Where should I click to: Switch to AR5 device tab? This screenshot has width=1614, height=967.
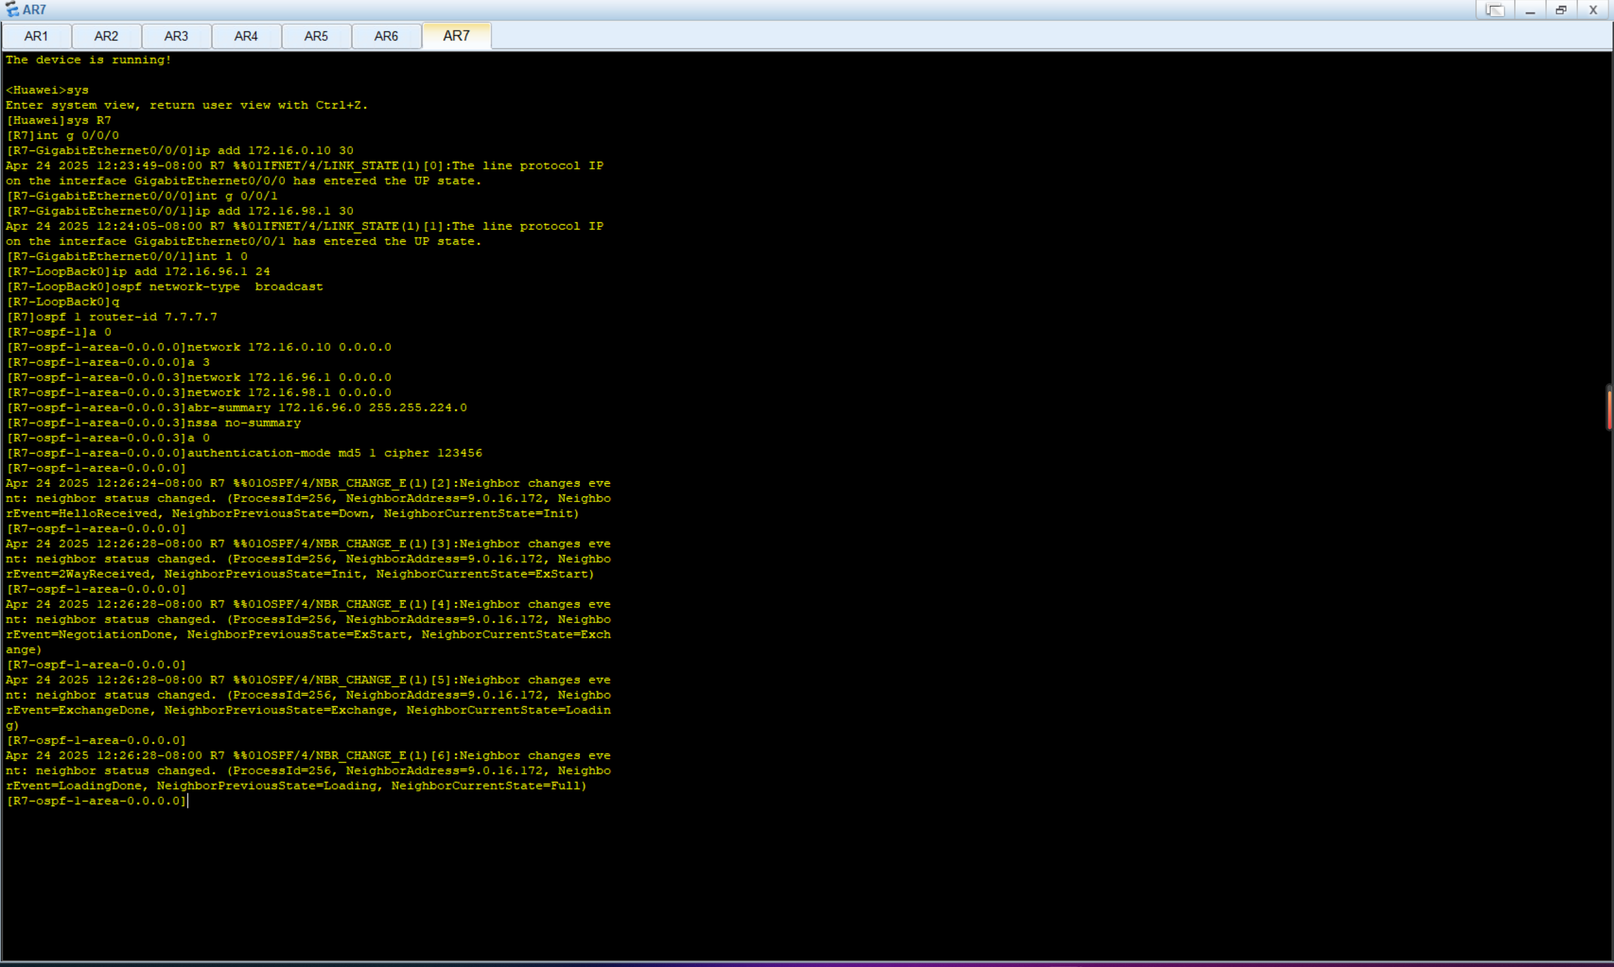click(316, 37)
